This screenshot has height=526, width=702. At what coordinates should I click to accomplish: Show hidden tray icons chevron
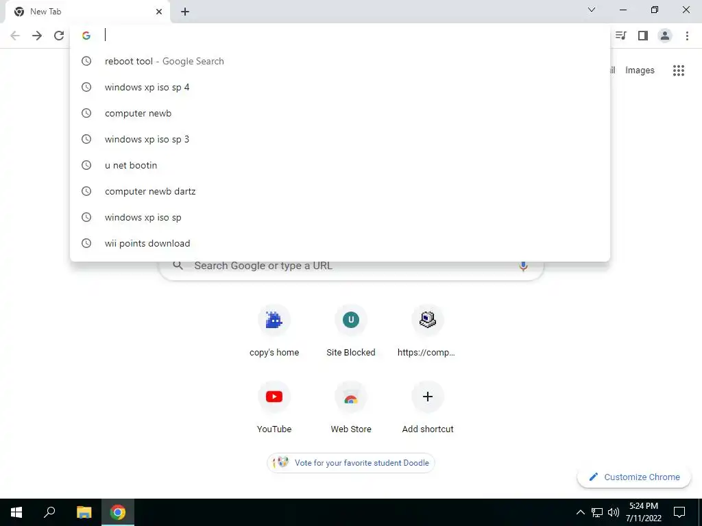pos(580,512)
